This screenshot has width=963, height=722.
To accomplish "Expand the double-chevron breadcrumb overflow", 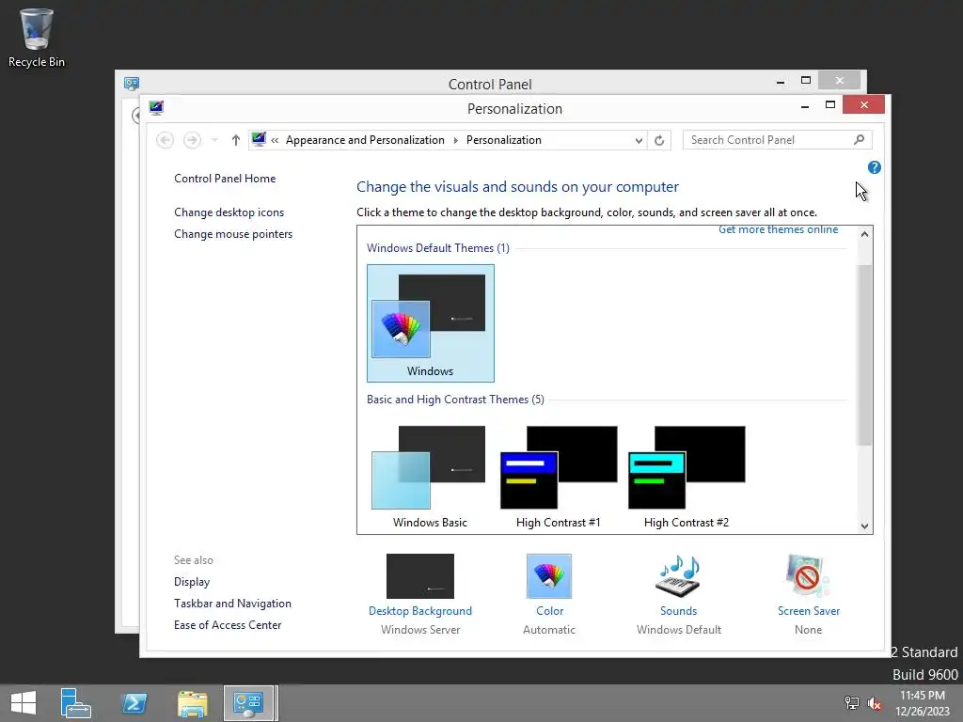I will 275,140.
